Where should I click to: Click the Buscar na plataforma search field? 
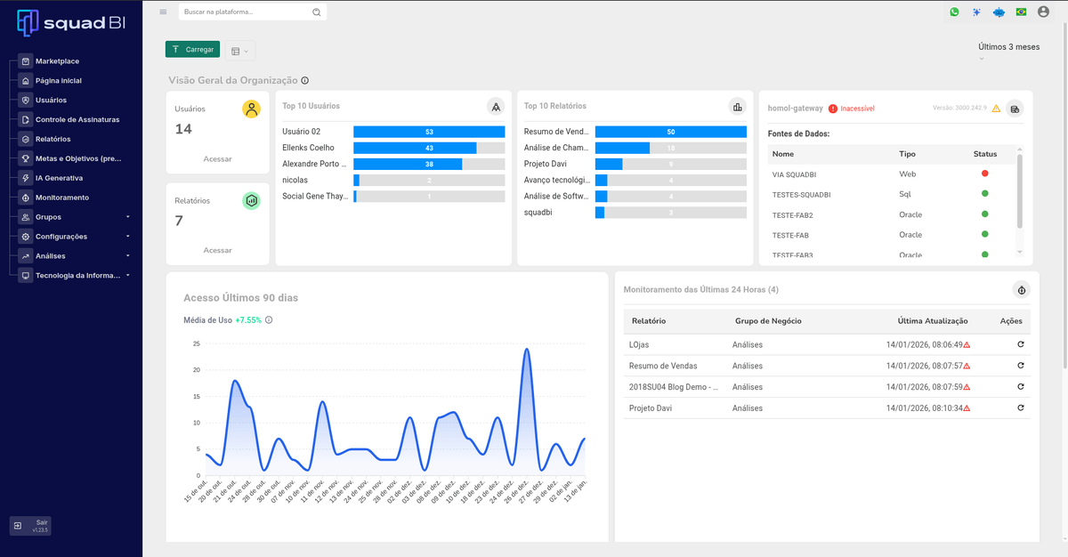[x=245, y=12]
